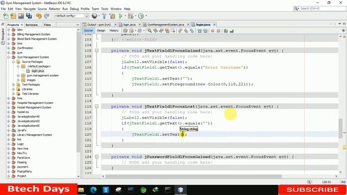Screen dimensions: 347x195
Task: Click the Find Selection magnifier icon
Action: pos(150,31)
